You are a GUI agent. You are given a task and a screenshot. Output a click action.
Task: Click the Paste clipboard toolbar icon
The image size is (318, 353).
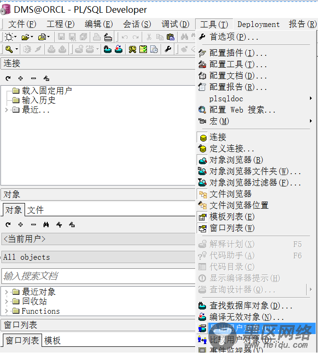[x=171, y=37]
